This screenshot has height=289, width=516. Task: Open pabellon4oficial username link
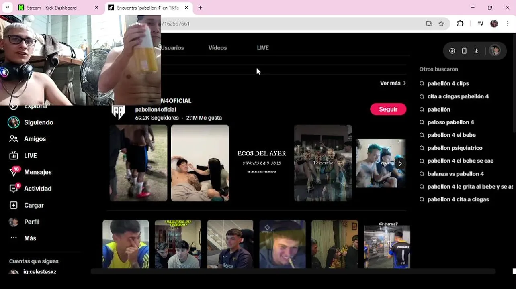pos(156,110)
